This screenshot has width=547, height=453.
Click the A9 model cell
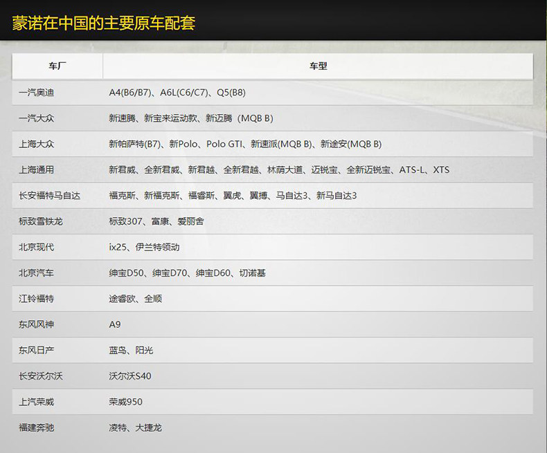pos(318,325)
